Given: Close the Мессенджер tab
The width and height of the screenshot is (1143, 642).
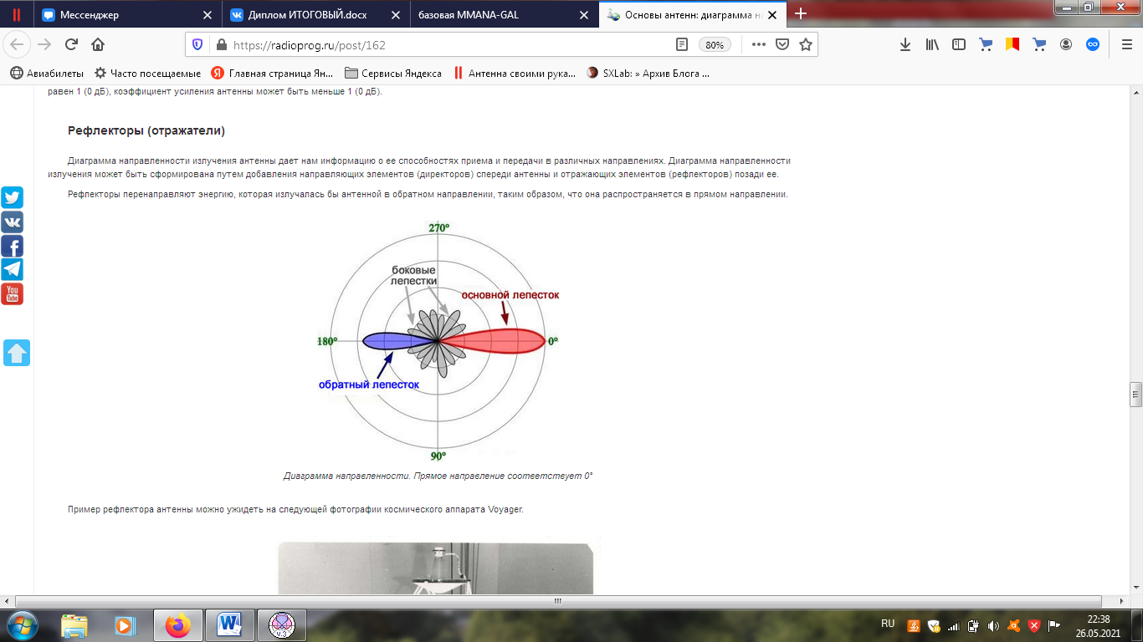Looking at the screenshot, I should pos(208,14).
